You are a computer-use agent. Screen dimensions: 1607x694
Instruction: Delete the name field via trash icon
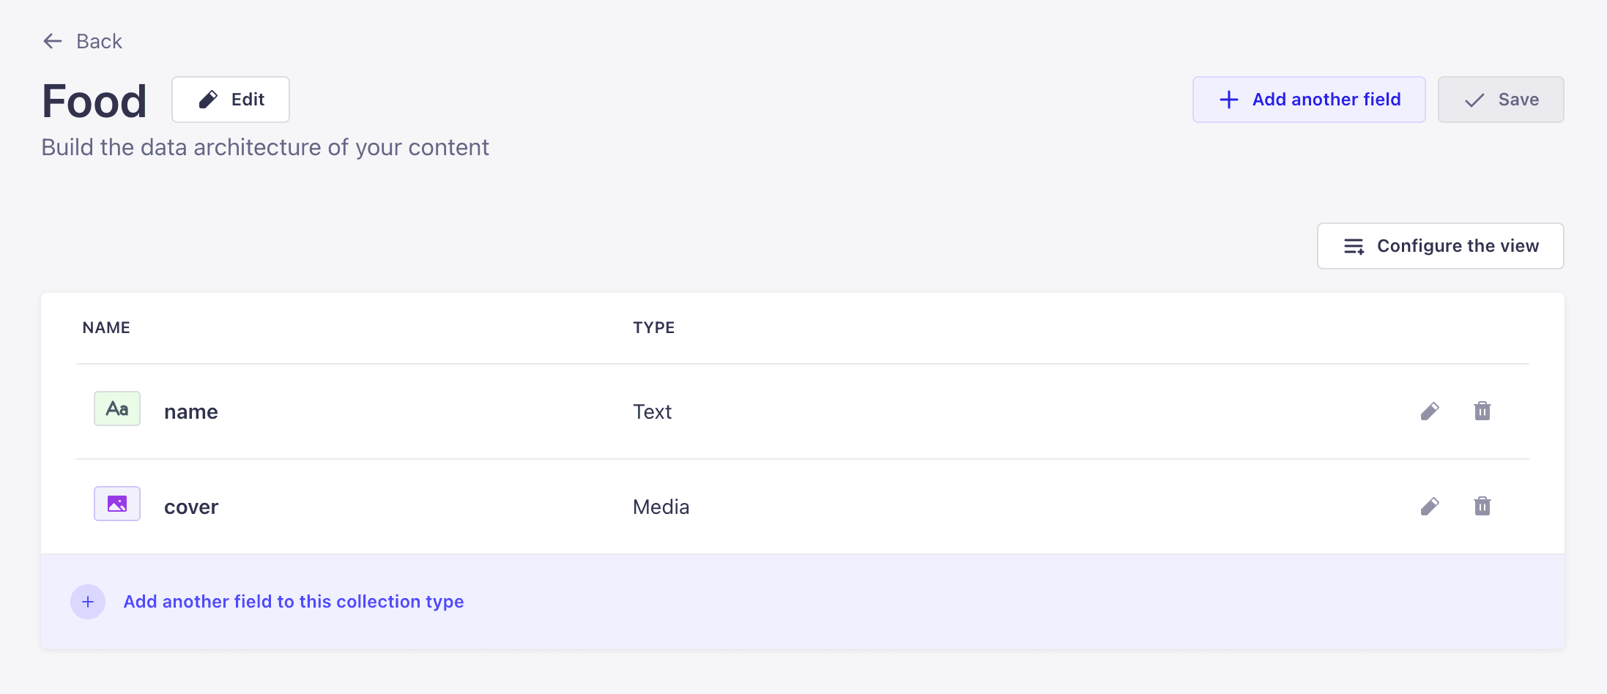click(x=1482, y=411)
